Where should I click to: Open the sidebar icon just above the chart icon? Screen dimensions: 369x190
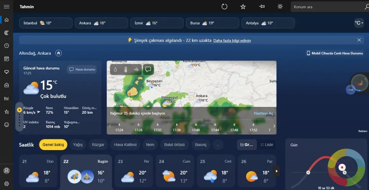tap(6, 85)
